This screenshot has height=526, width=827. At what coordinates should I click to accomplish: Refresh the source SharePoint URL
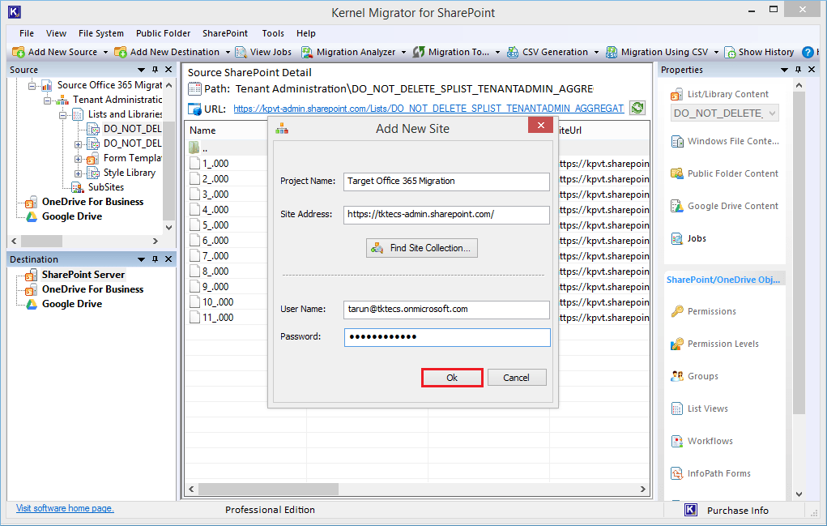[637, 108]
